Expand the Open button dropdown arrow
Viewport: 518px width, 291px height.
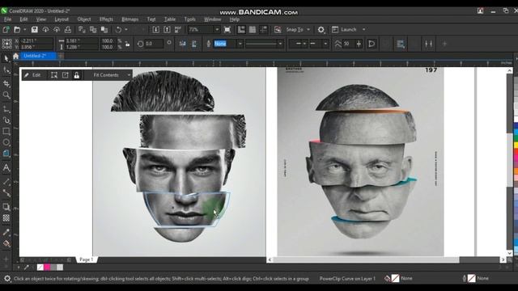(x=25, y=30)
